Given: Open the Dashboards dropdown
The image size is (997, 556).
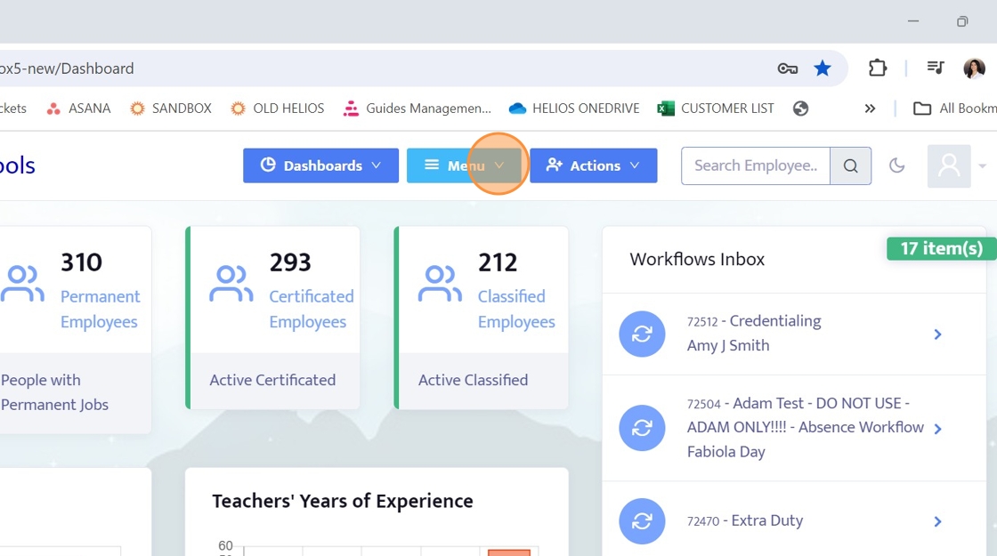Looking at the screenshot, I should pyautogui.click(x=320, y=165).
